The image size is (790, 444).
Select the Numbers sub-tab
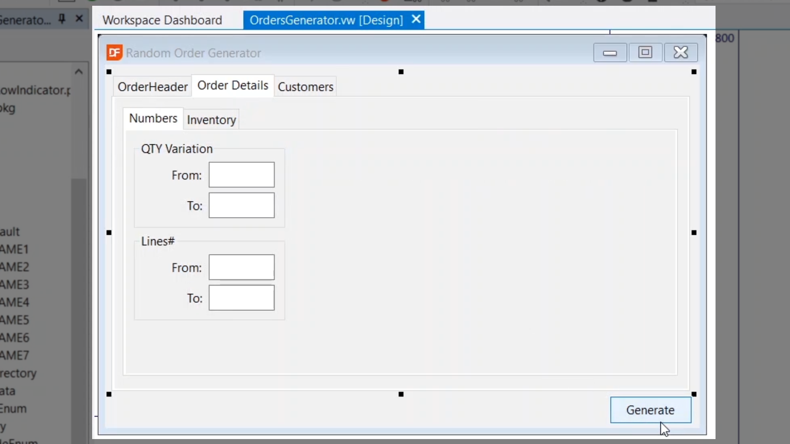153,118
